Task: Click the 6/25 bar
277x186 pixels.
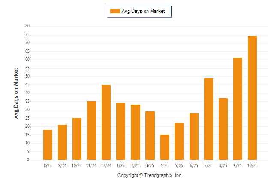Action: (x=194, y=136)
